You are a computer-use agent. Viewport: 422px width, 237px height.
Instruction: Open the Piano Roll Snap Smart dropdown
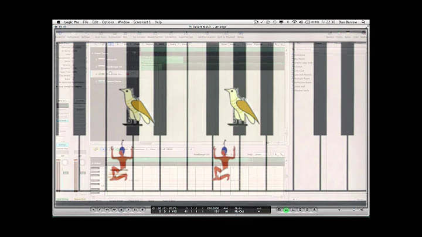tap(262, 155)
